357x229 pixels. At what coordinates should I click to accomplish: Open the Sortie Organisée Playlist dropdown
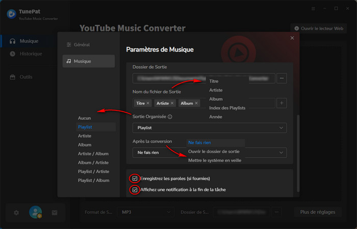pyautogui.click(x=210, y=128)
